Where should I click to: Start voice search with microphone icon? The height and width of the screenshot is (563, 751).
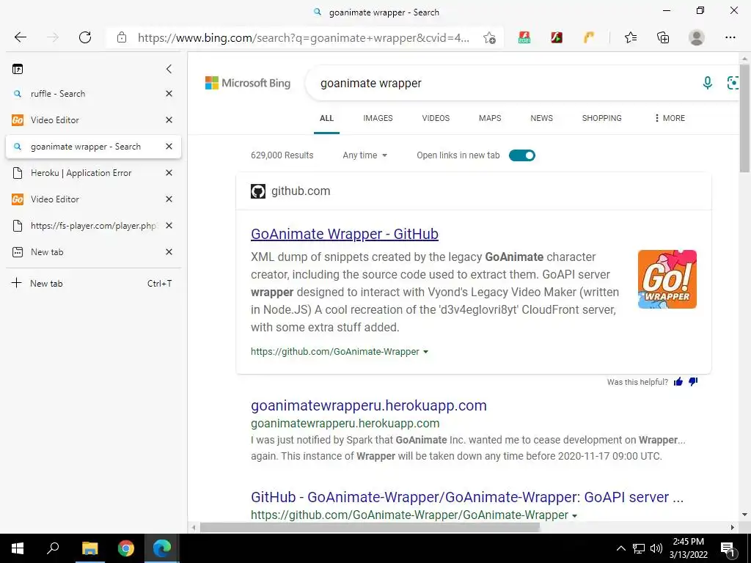coord(707,83)
